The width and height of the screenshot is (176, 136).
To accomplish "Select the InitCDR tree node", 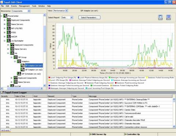I will click(x=14, y=37).
